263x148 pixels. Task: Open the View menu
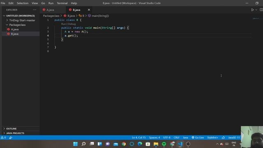(x=35, y=3)
